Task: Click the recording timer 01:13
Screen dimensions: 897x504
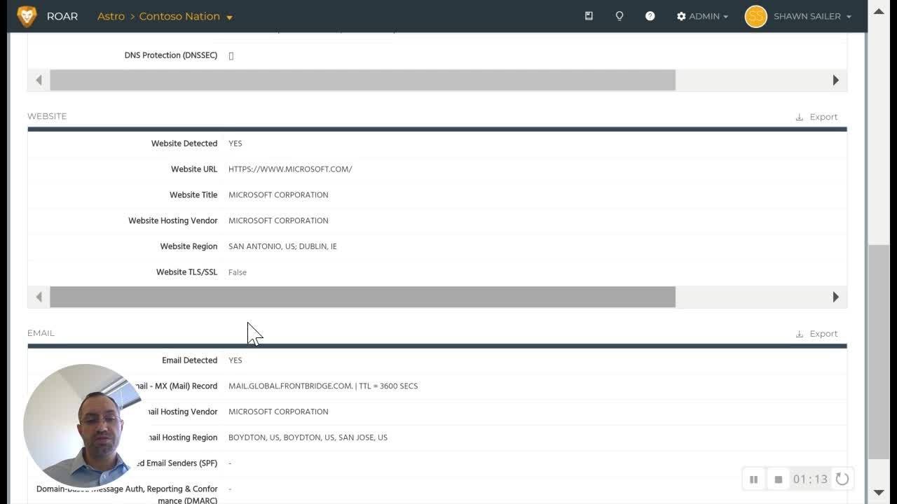Action: coord(811,479)
